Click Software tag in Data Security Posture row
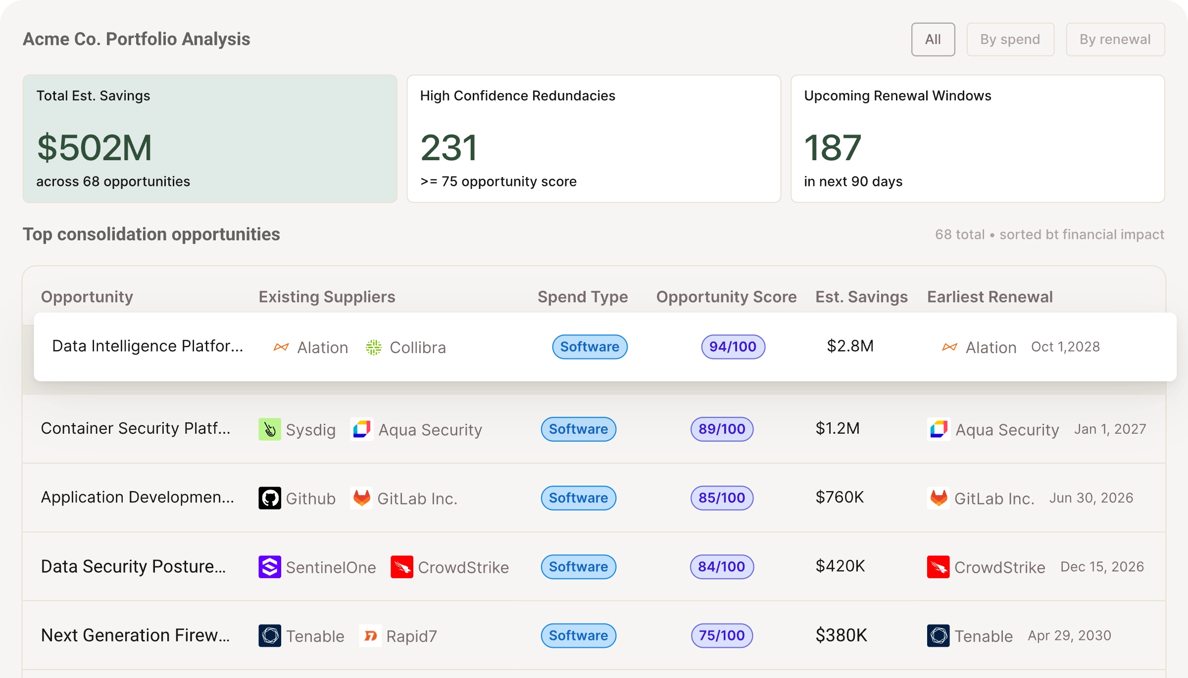1188x678 pixels. [x=578, y=567]
